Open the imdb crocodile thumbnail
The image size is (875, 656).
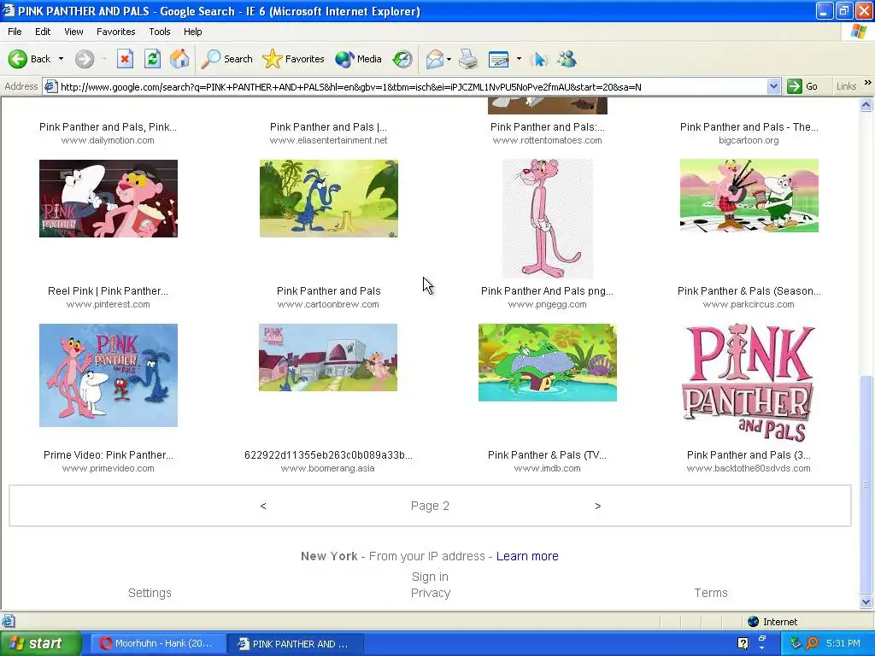(548, 362)
